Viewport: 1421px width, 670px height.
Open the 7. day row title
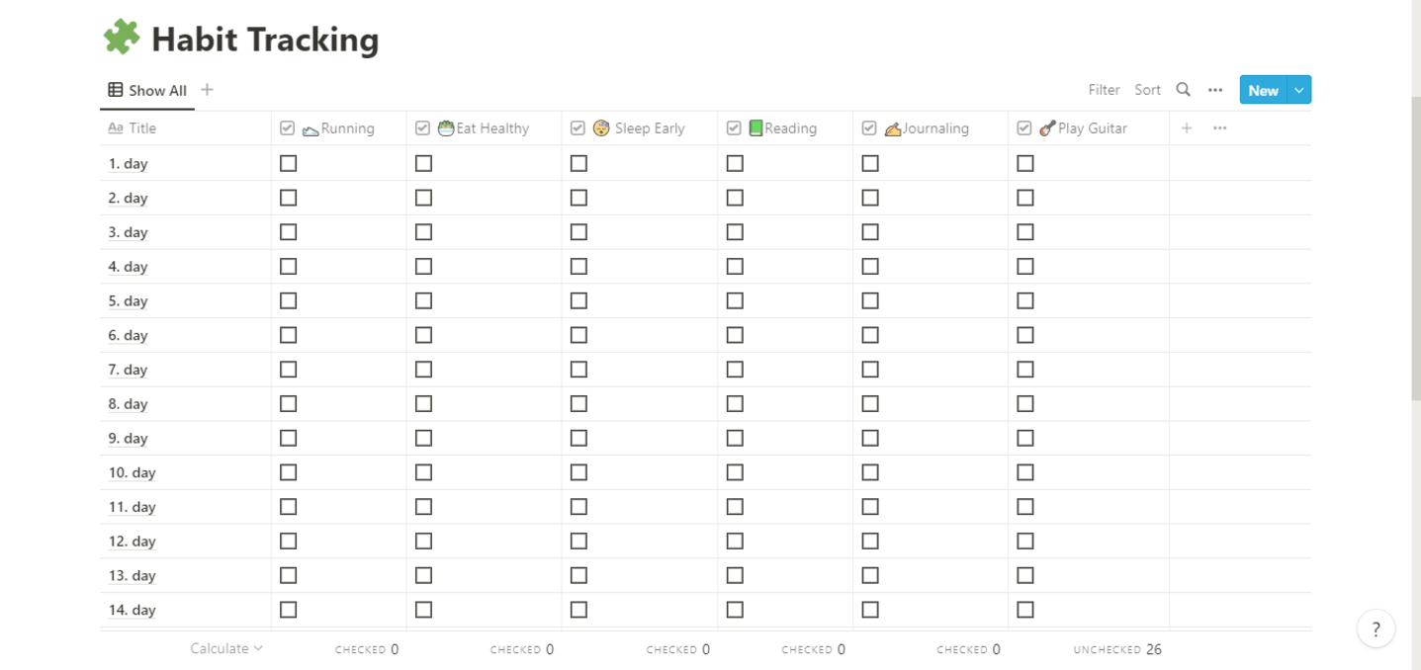click(129, 370)
